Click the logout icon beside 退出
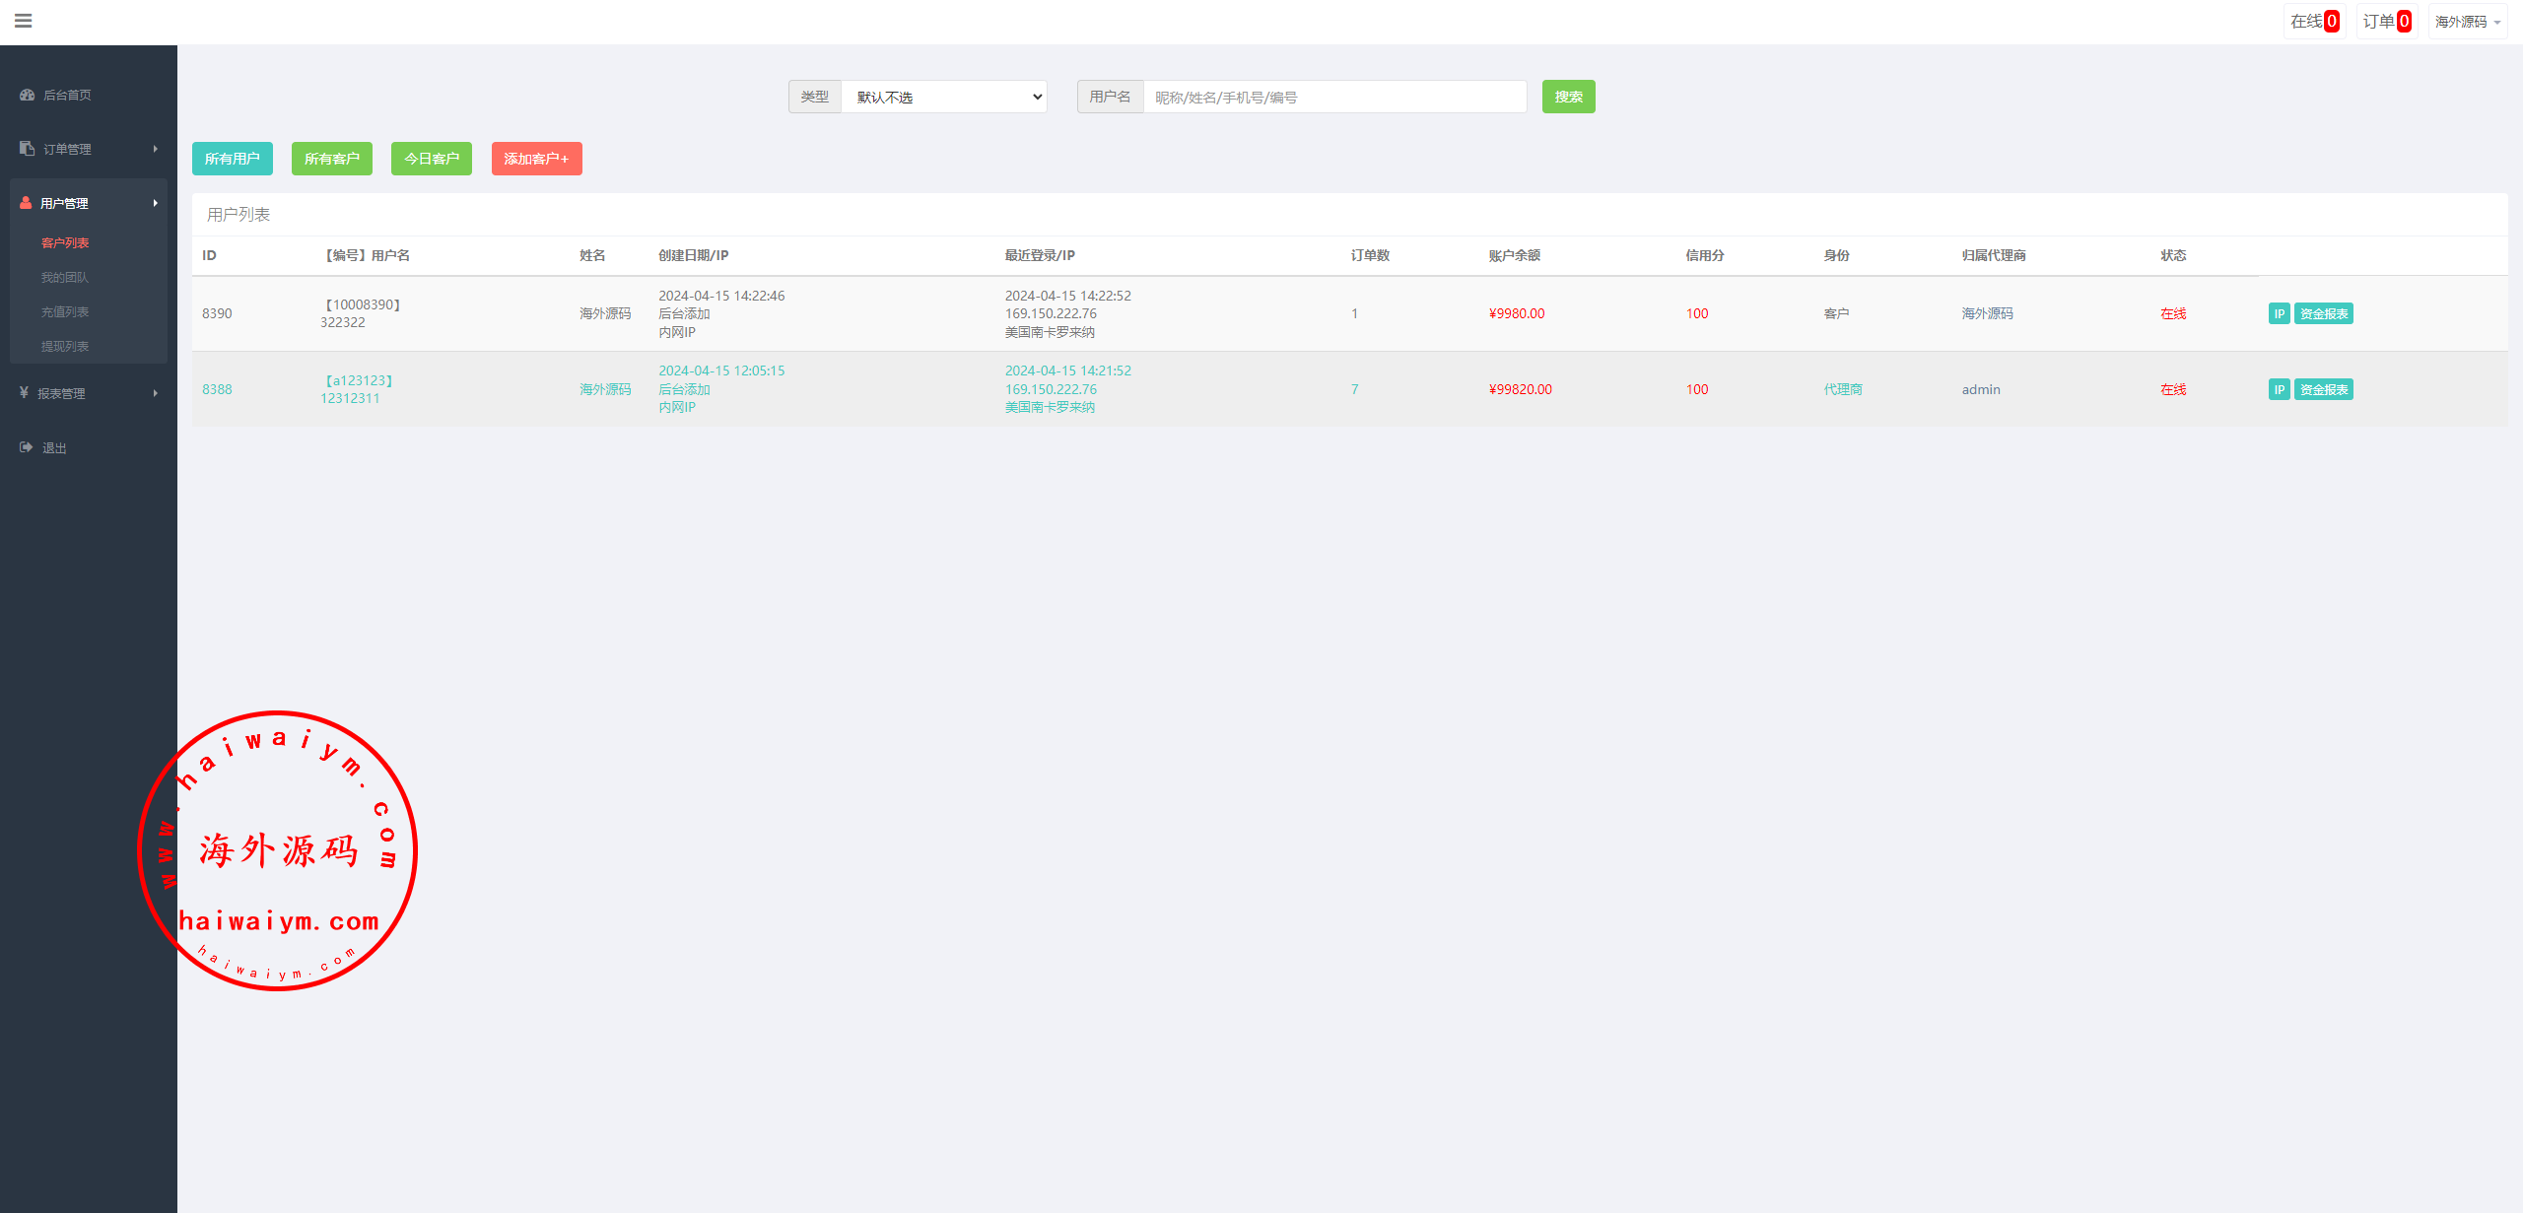2523x1213 pixels. click(26, 447)
